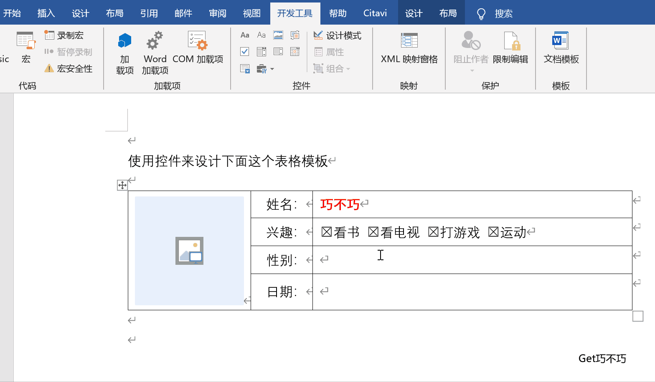Screen dimensions: 655x382
Task: Click the 性别: label cell
Action: (x=282, y=260)
